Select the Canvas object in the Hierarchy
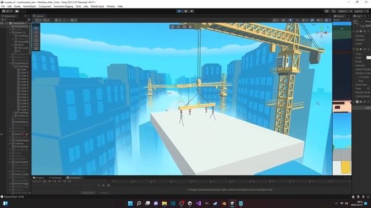This screenshot has height=208, width=371. tap(19, 143)
